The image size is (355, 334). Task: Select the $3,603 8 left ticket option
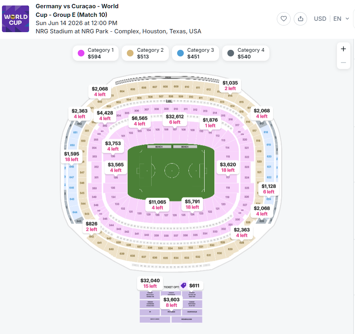click(x=171, y=302)
